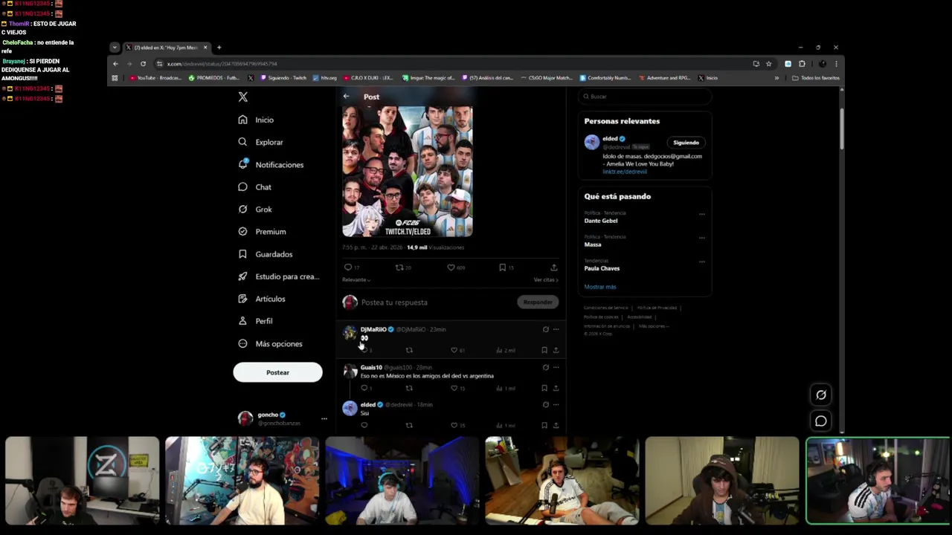Click Grok icon on Guais10 reply

[x=545, y=367]
